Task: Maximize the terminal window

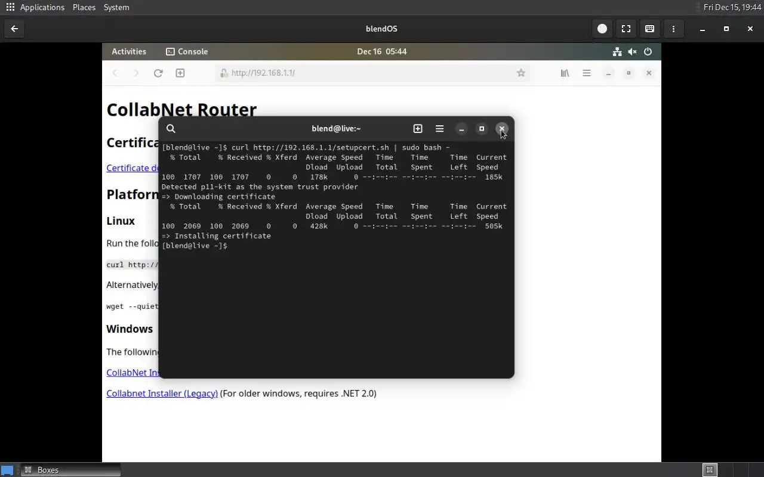Action: point(482,129)
